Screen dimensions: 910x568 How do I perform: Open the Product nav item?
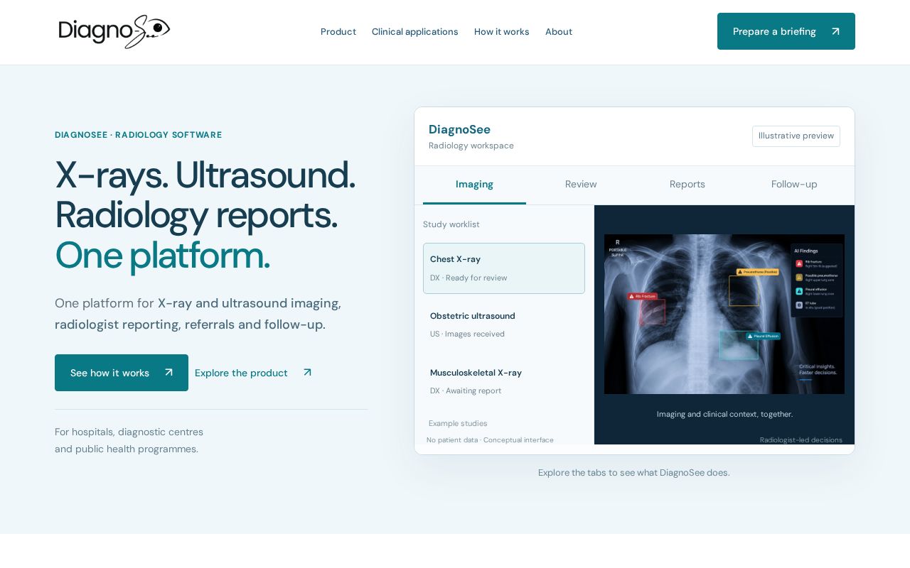click(x=338, y=32)
